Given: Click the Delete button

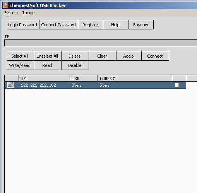Looking at the screenshot, I should (x=75, y=56).
